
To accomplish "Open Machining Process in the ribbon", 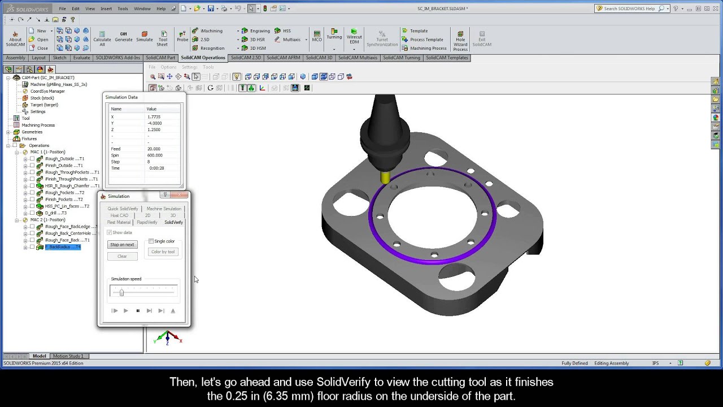I will [424, 48].
